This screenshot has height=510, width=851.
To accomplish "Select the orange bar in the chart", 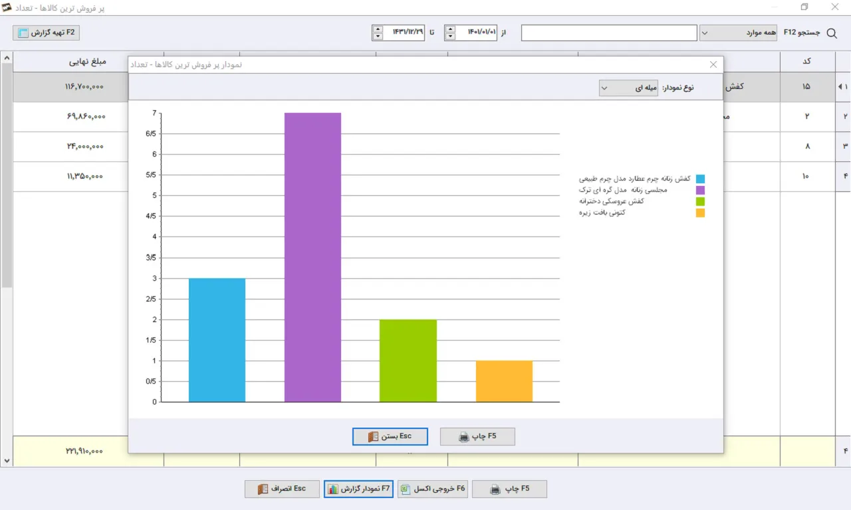I will tap(504, 381).
